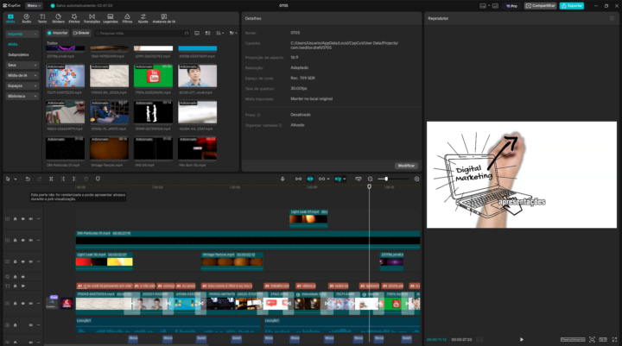Open the Menu dropdown in title bar

point(34,5)
